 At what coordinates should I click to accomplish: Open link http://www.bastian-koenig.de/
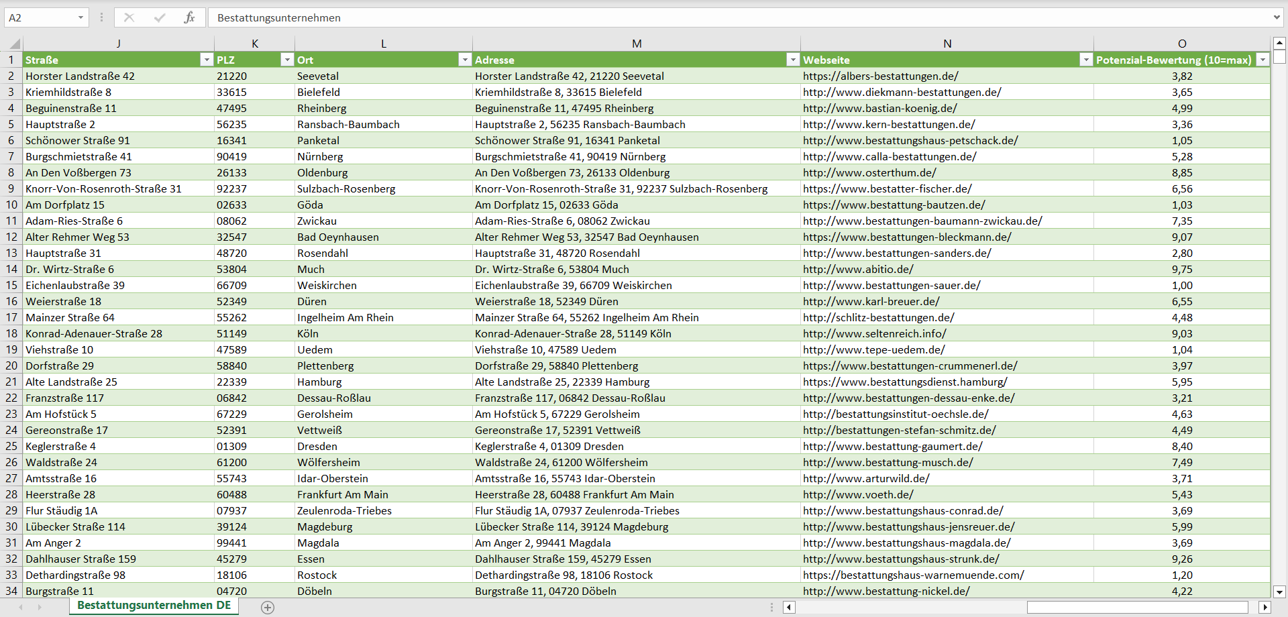880,108
